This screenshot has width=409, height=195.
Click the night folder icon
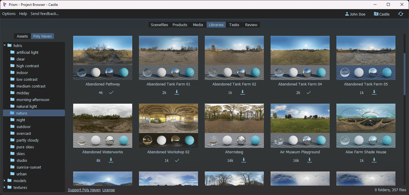(x=12, y=120)
